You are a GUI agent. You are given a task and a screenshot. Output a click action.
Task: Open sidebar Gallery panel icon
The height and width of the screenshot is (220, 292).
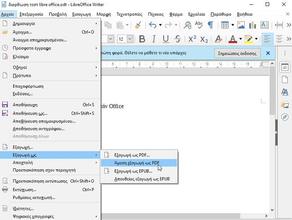click(x=285, y=105)
